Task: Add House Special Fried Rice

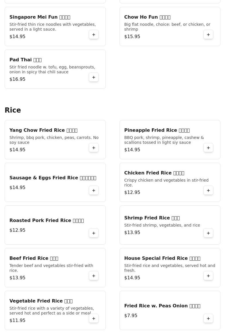Action: (208, 276)
